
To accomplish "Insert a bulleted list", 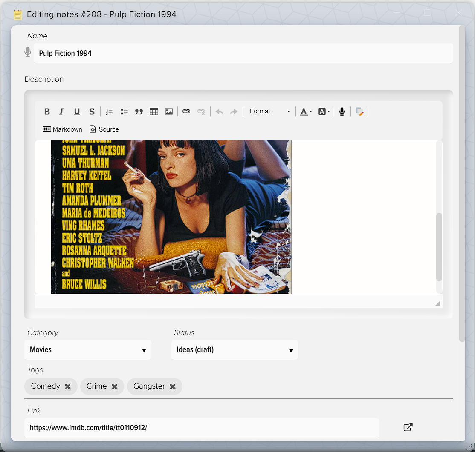I will 124,112.
